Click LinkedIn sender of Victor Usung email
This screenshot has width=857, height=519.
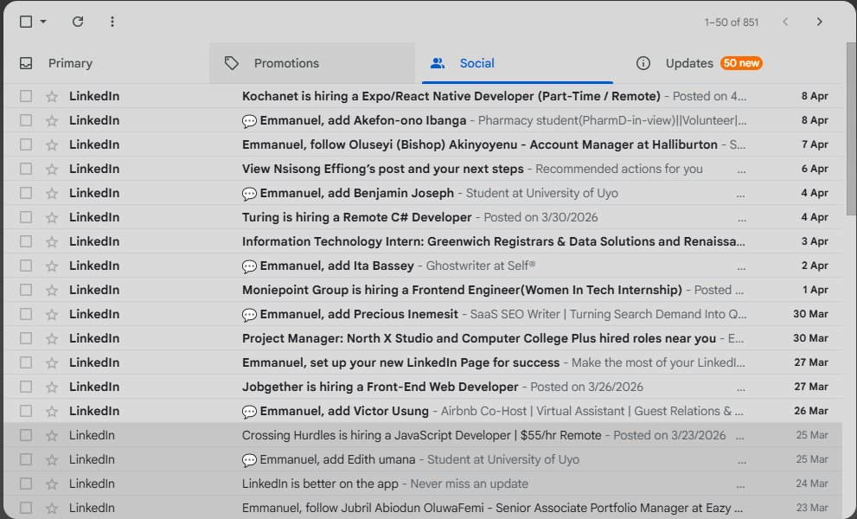coord(94,411)
